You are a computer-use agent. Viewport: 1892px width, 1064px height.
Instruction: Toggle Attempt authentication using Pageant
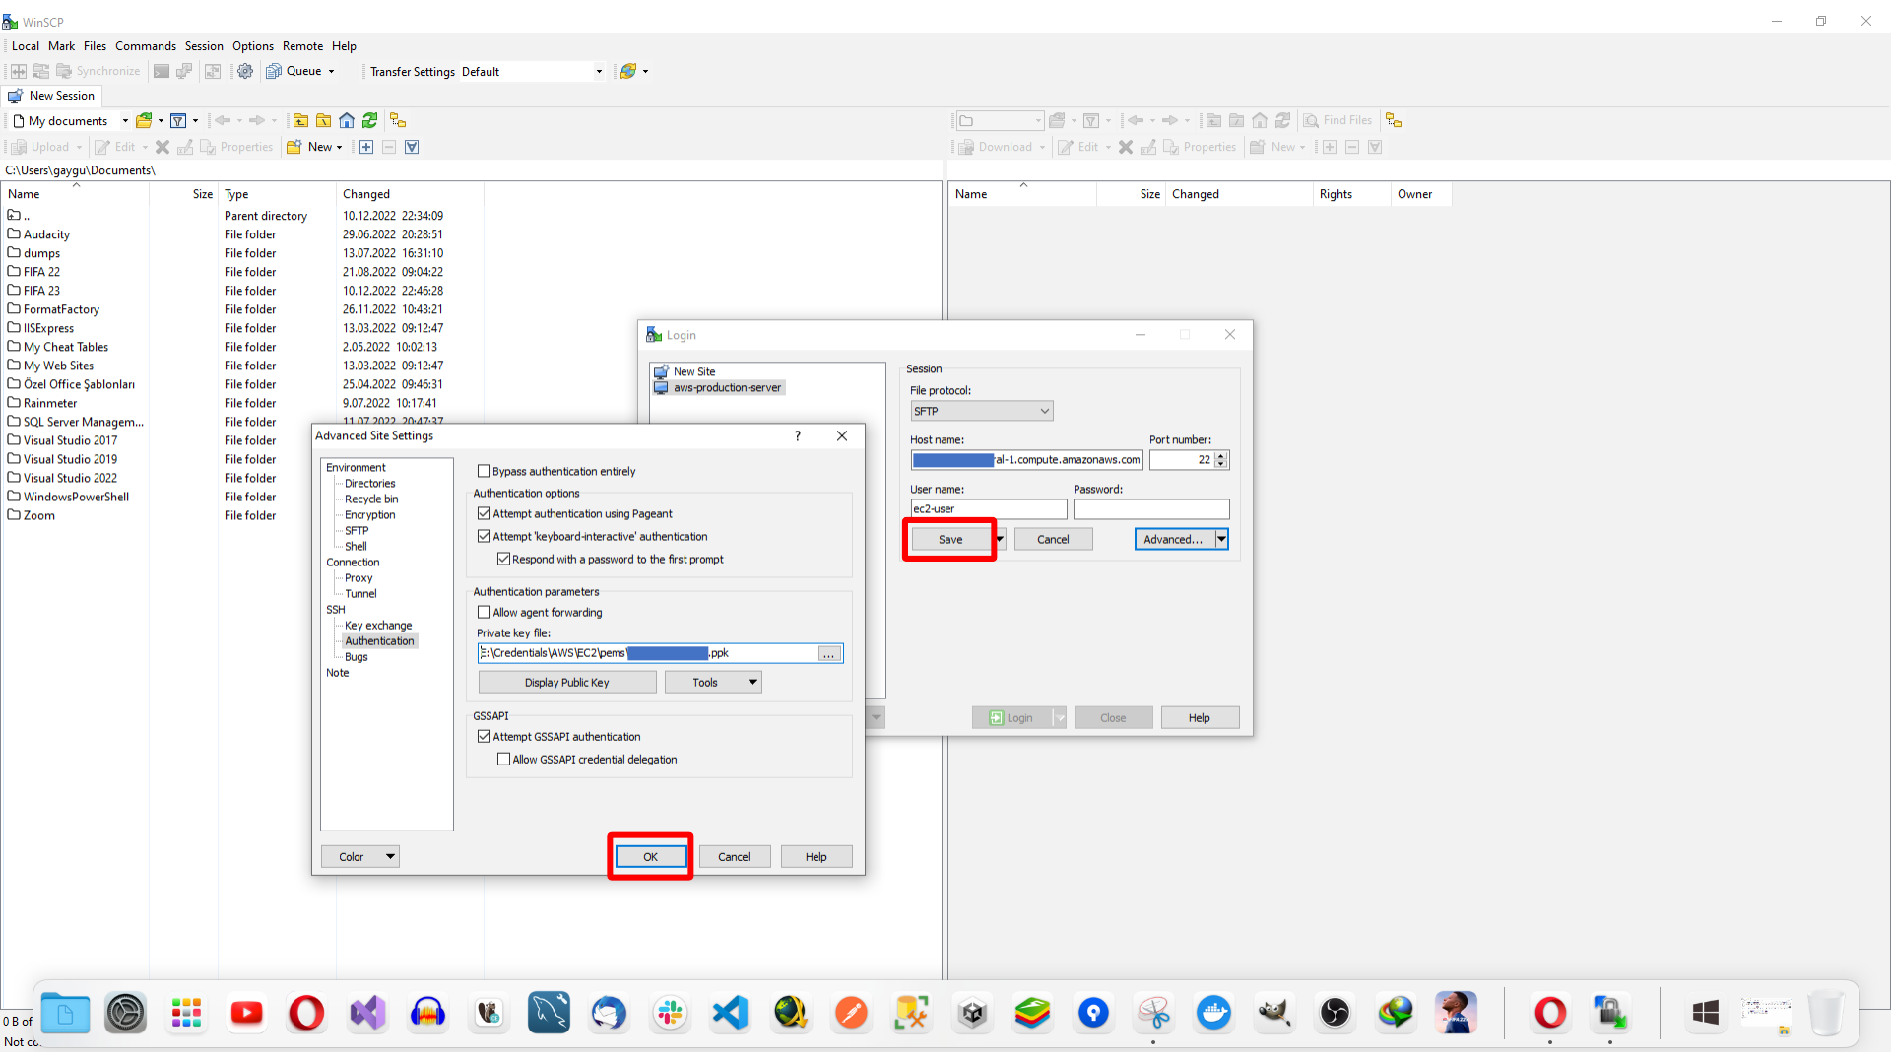[x=484, y=513]
